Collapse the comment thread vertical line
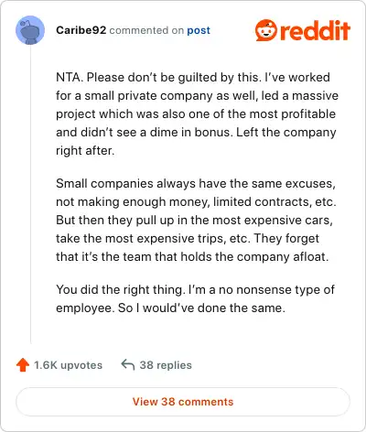This screenshot has width=366, height=432. coord(30,194)
